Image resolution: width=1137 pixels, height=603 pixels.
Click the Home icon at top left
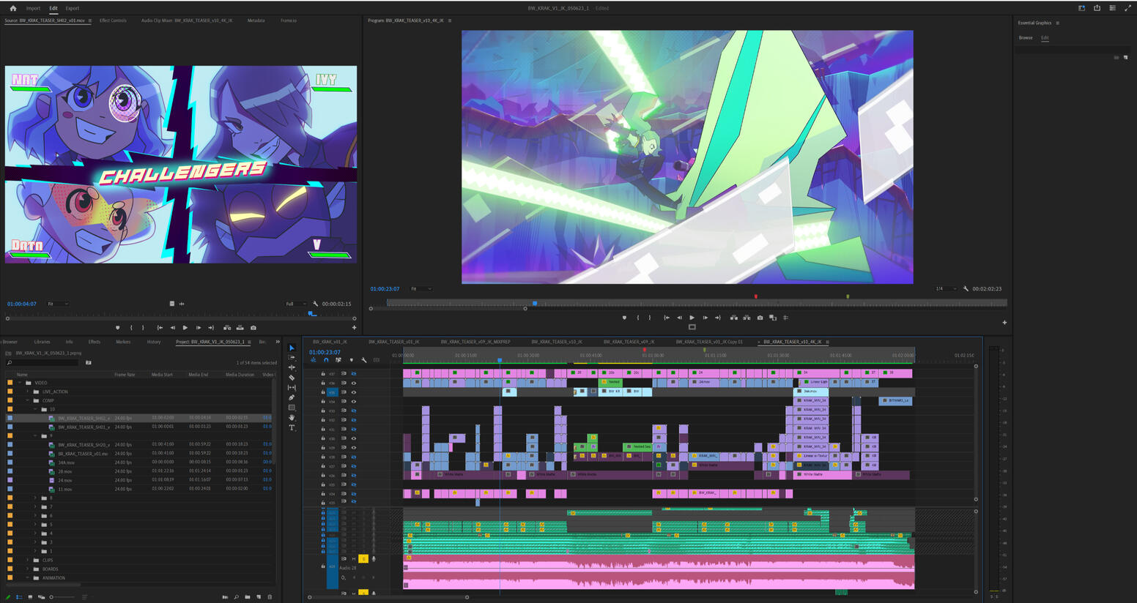[12, 8]
